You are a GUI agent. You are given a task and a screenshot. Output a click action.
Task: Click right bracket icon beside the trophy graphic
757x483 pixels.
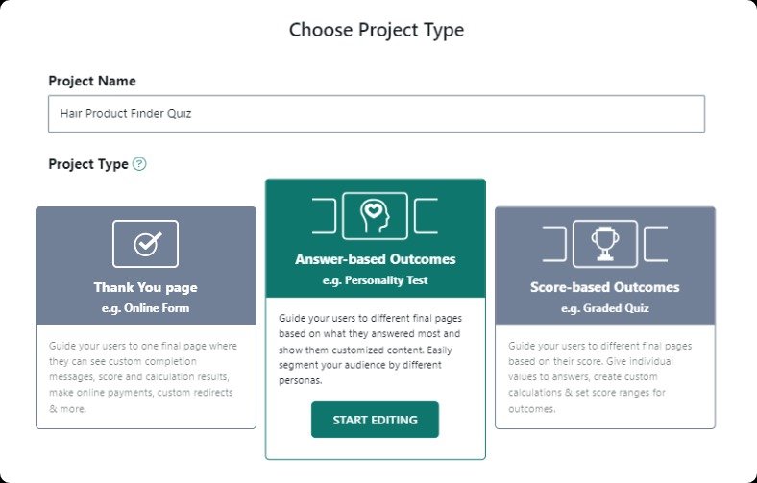point(656,244)
